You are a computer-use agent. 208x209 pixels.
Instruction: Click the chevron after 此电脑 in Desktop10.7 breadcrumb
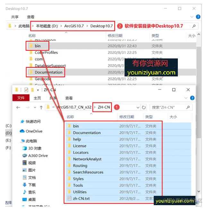[33, 26]
